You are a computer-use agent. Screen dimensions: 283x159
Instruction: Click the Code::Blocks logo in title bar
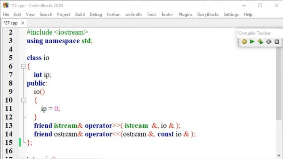point(6,5)
